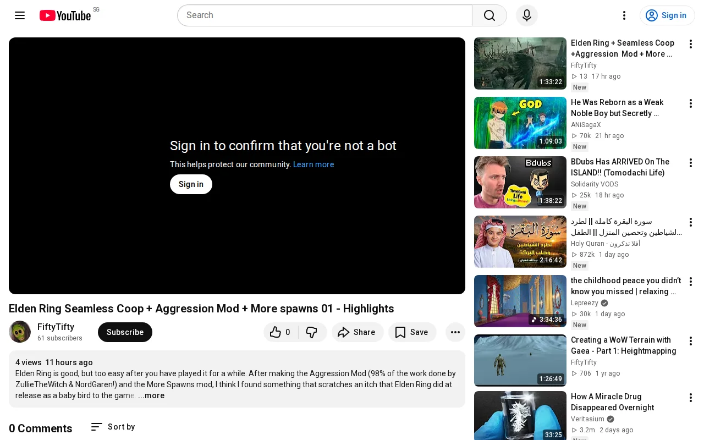This screenshot has width=704, height=440.
Task: Expand description with ...more
Action: tap(151, 395)
